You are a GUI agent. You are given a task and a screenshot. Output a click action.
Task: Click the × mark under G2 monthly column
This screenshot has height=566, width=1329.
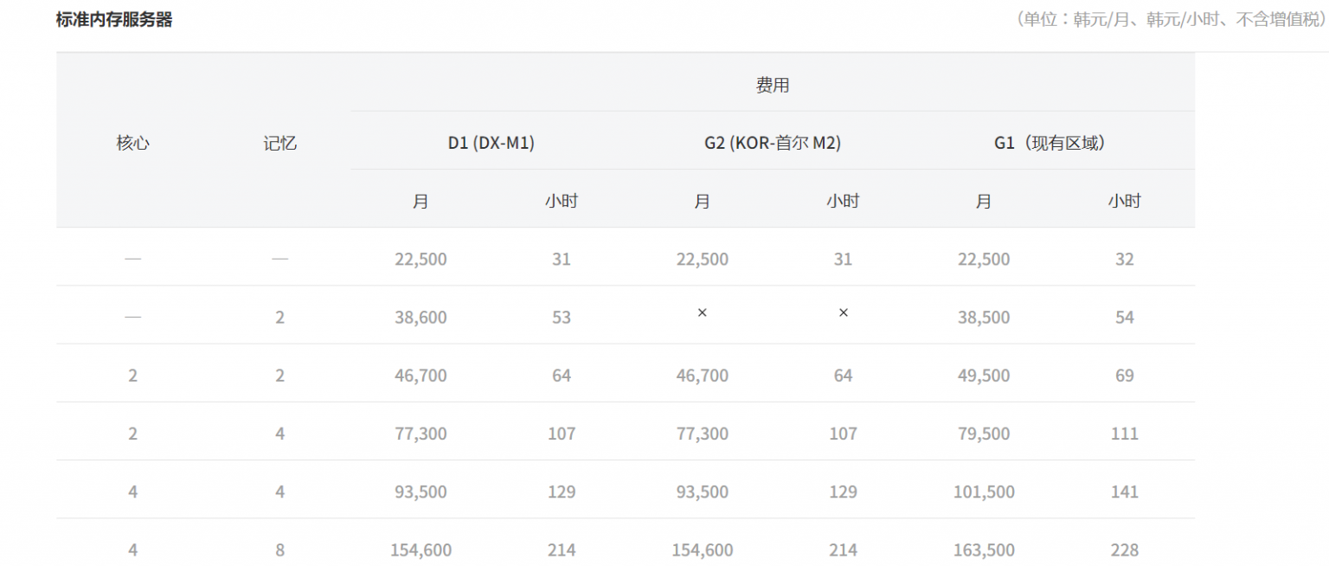click(x=702, y=312)
